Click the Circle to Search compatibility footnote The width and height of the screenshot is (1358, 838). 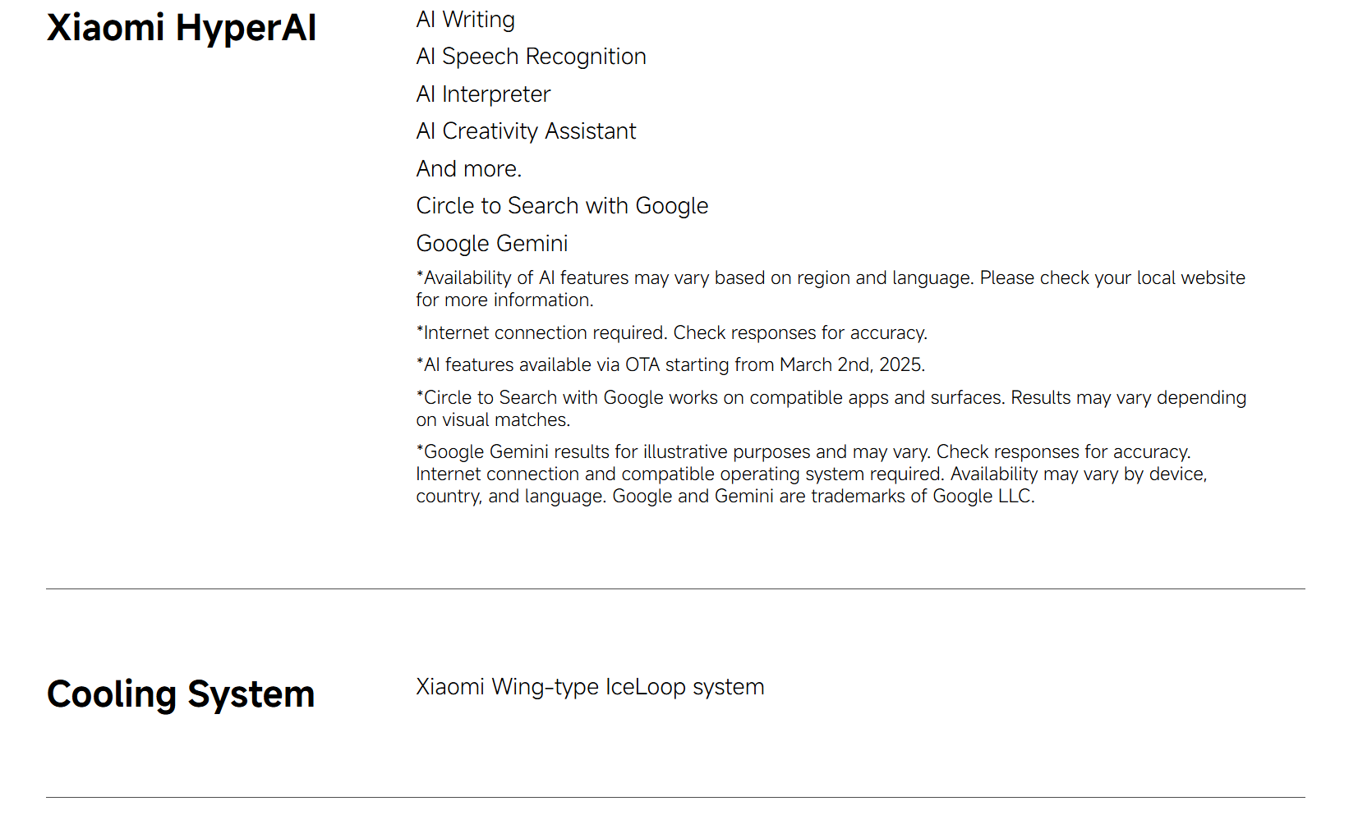(831, 409)
